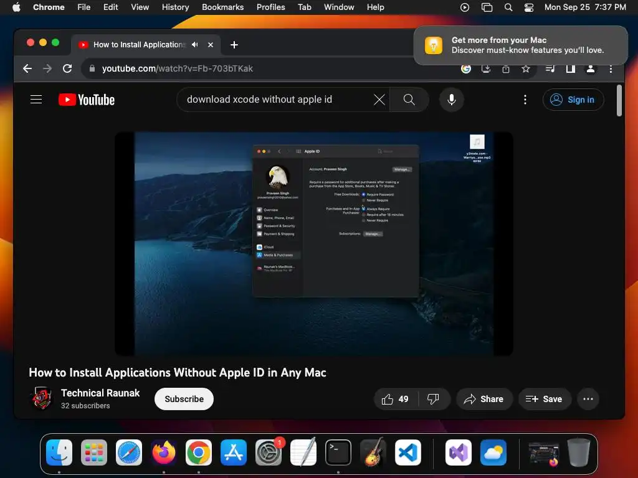Open Spotlight search in menu bar
This screenshot has width=638, height=478.
[x=508, y=7]
